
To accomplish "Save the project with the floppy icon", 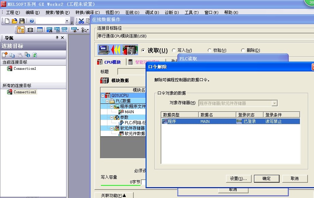I will 22,21.
